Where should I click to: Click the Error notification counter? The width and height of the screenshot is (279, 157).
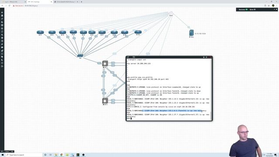pos(252,10)
